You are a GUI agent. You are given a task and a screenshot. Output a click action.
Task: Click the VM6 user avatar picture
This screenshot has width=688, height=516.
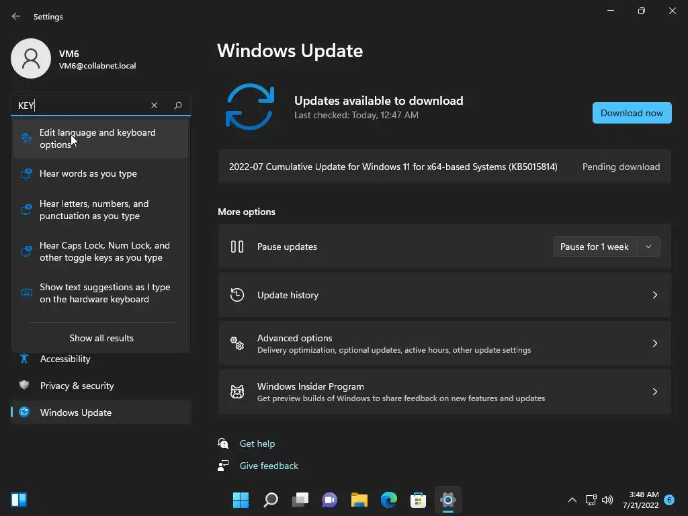31,58
